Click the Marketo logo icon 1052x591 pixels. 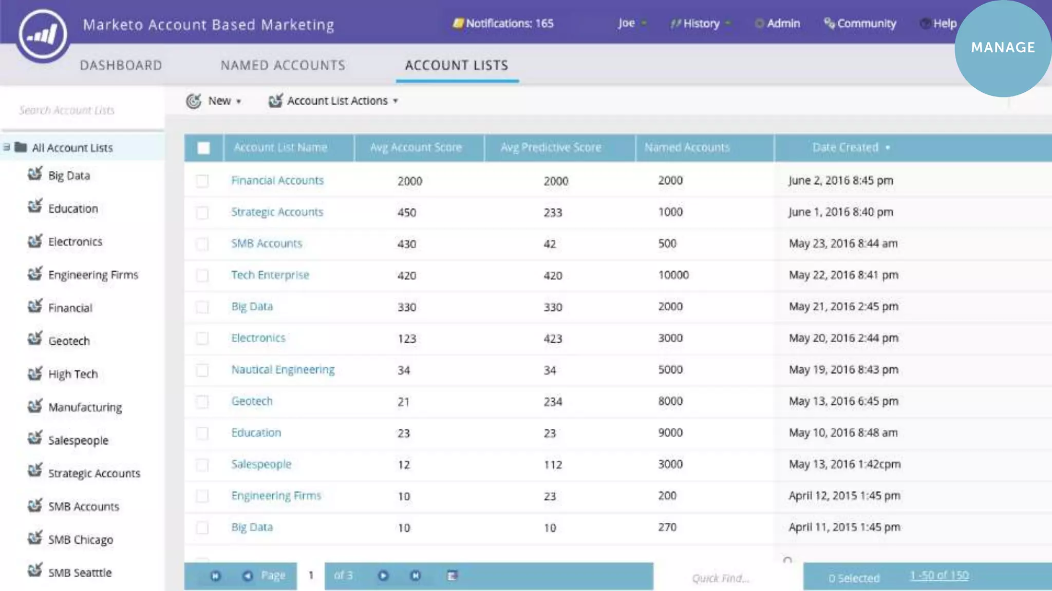point(42,34)
